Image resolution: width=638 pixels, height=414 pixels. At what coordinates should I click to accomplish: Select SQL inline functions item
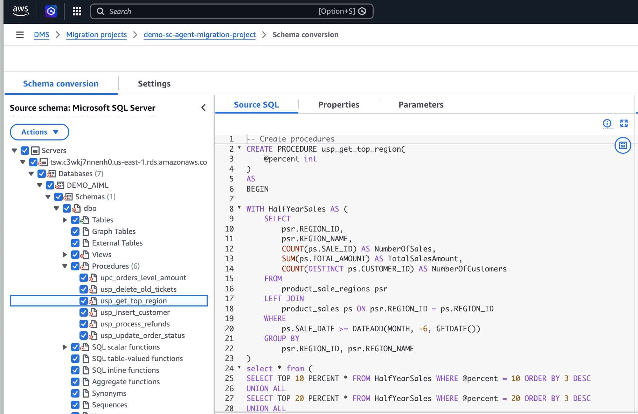125,370
